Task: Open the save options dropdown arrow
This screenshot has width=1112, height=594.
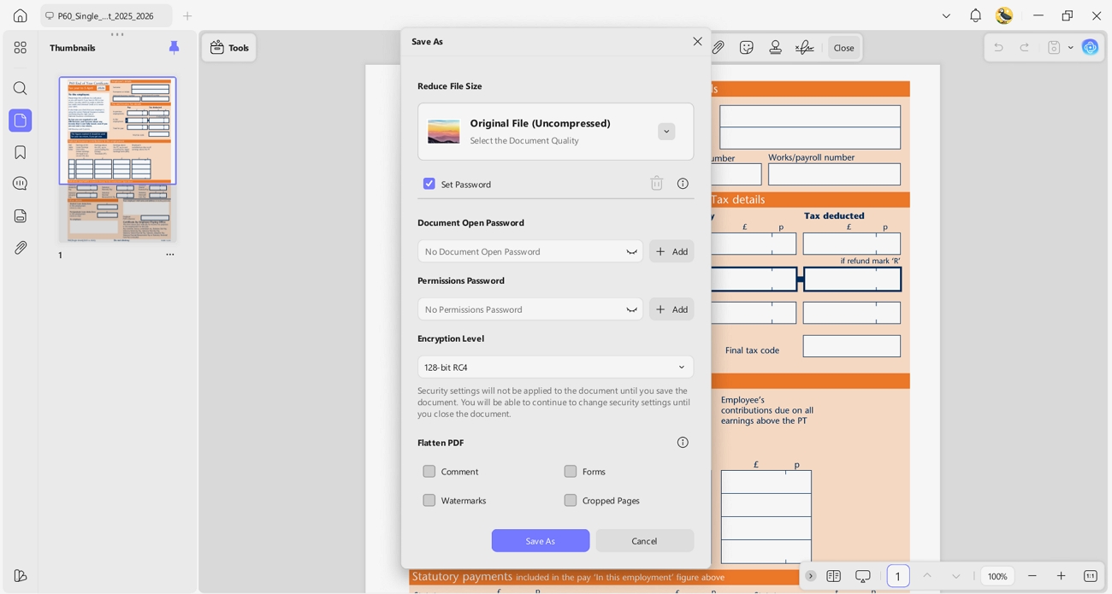Action: 1070,48
